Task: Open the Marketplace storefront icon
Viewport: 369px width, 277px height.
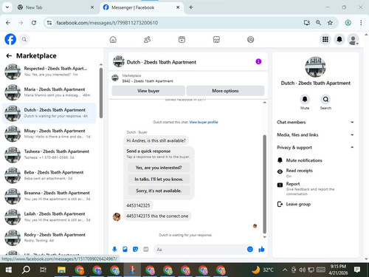Action: (216, 39)
